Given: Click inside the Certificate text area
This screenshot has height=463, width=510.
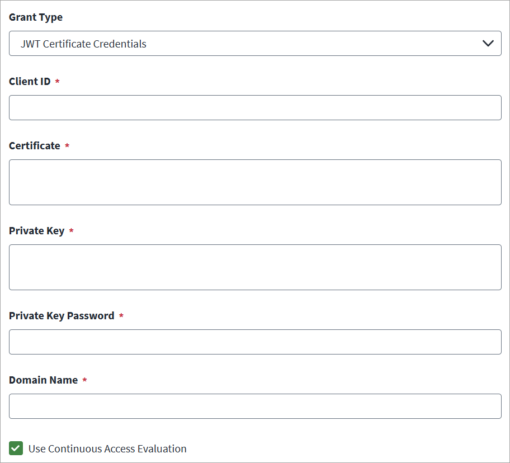Looking at the screenshot, I should (255, 182).
